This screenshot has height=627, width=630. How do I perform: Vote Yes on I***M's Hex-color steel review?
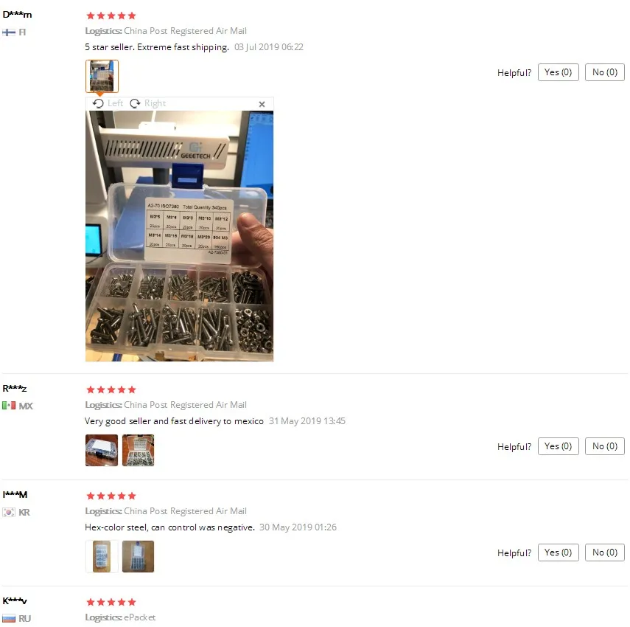click(558, 552)
